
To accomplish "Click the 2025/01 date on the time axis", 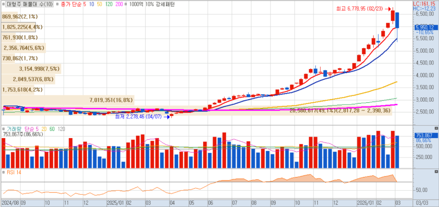I will pos(116,202).
